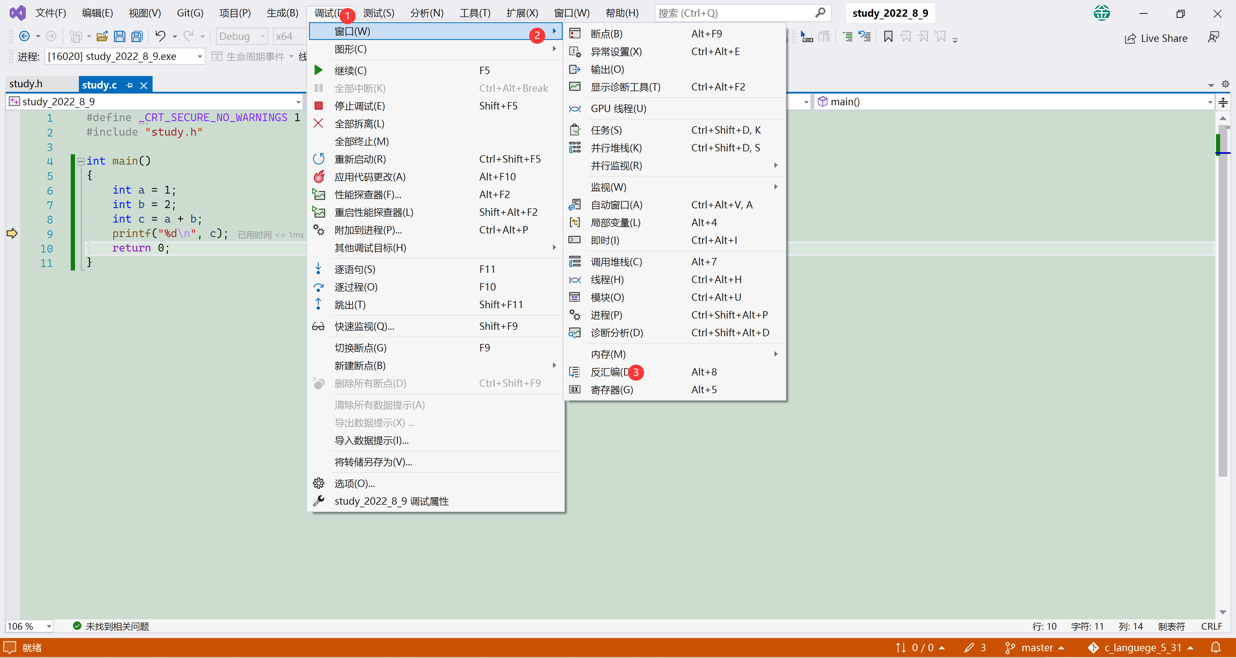Switch to the study.h tab
Viewport: 1236px width, 658px height.
26,84
